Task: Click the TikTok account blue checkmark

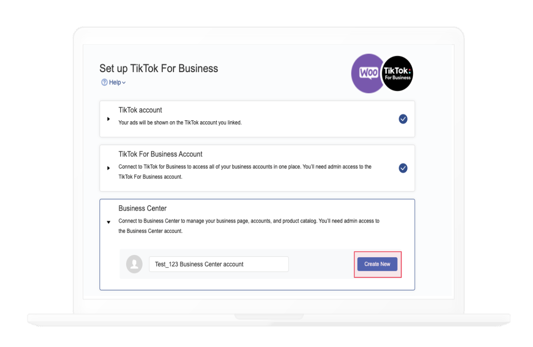Action: (403, 119)
